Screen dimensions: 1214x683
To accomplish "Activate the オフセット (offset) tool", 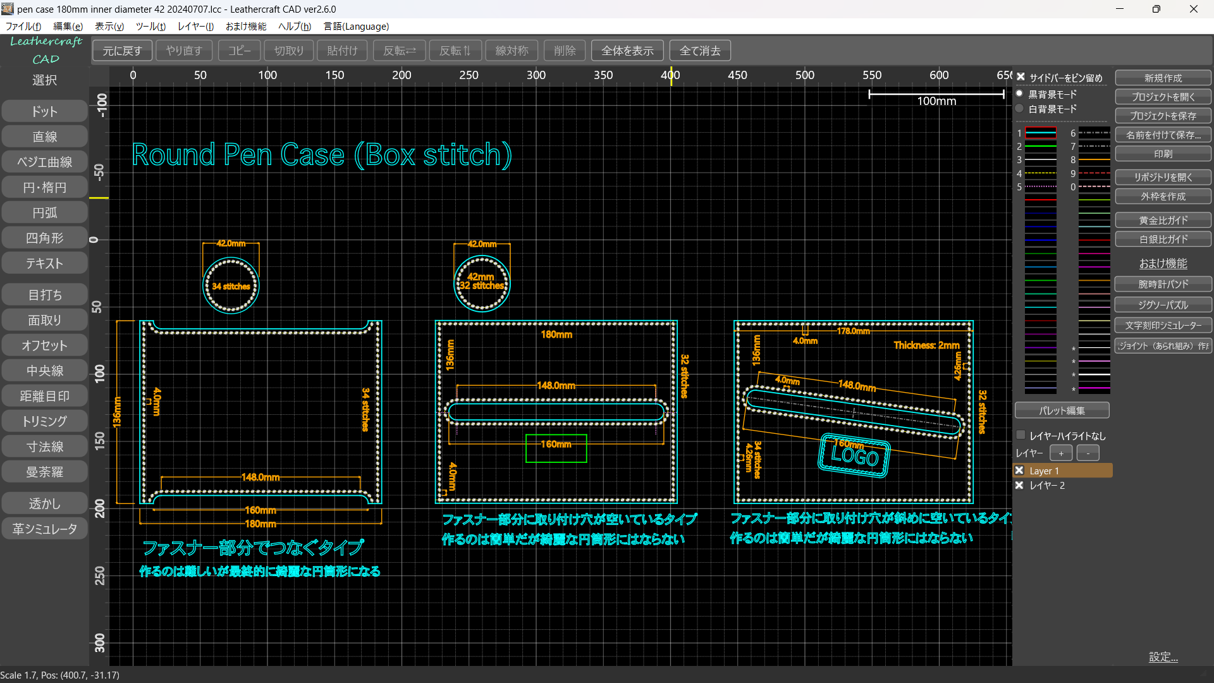I will click(44, 345).
